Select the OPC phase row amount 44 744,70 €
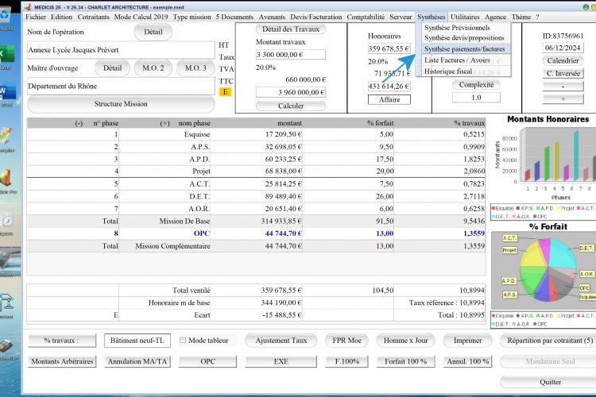The image size is (596, 397). 283,233
